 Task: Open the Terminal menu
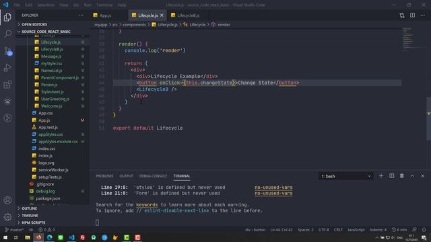pos(104,5)
